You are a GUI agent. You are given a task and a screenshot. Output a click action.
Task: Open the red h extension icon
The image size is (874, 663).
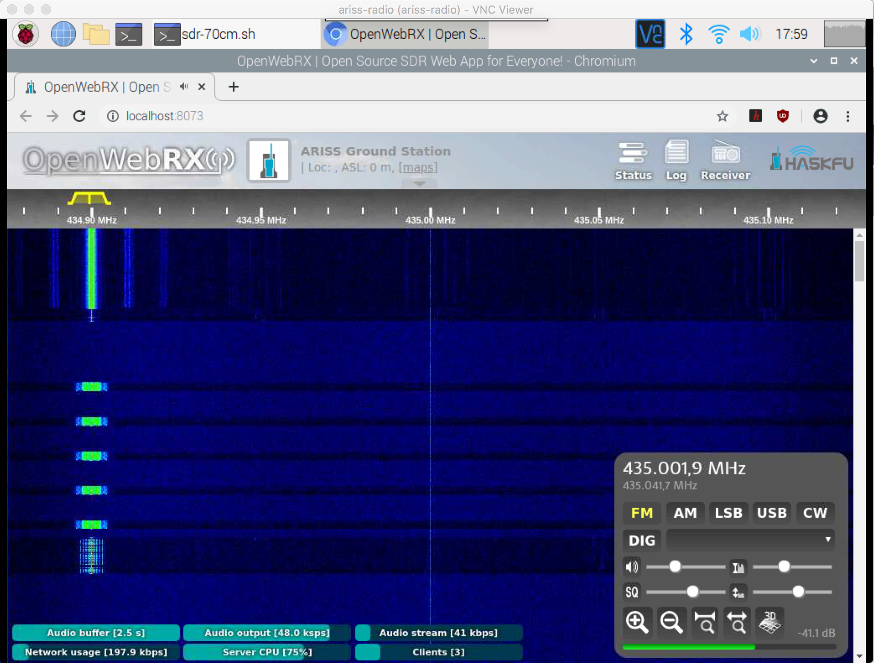(755, 116)
